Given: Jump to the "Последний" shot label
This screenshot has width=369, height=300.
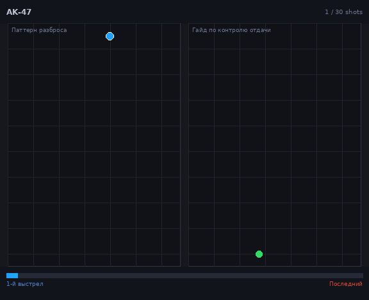Looking at the screenshot, I should pos(346,284).
